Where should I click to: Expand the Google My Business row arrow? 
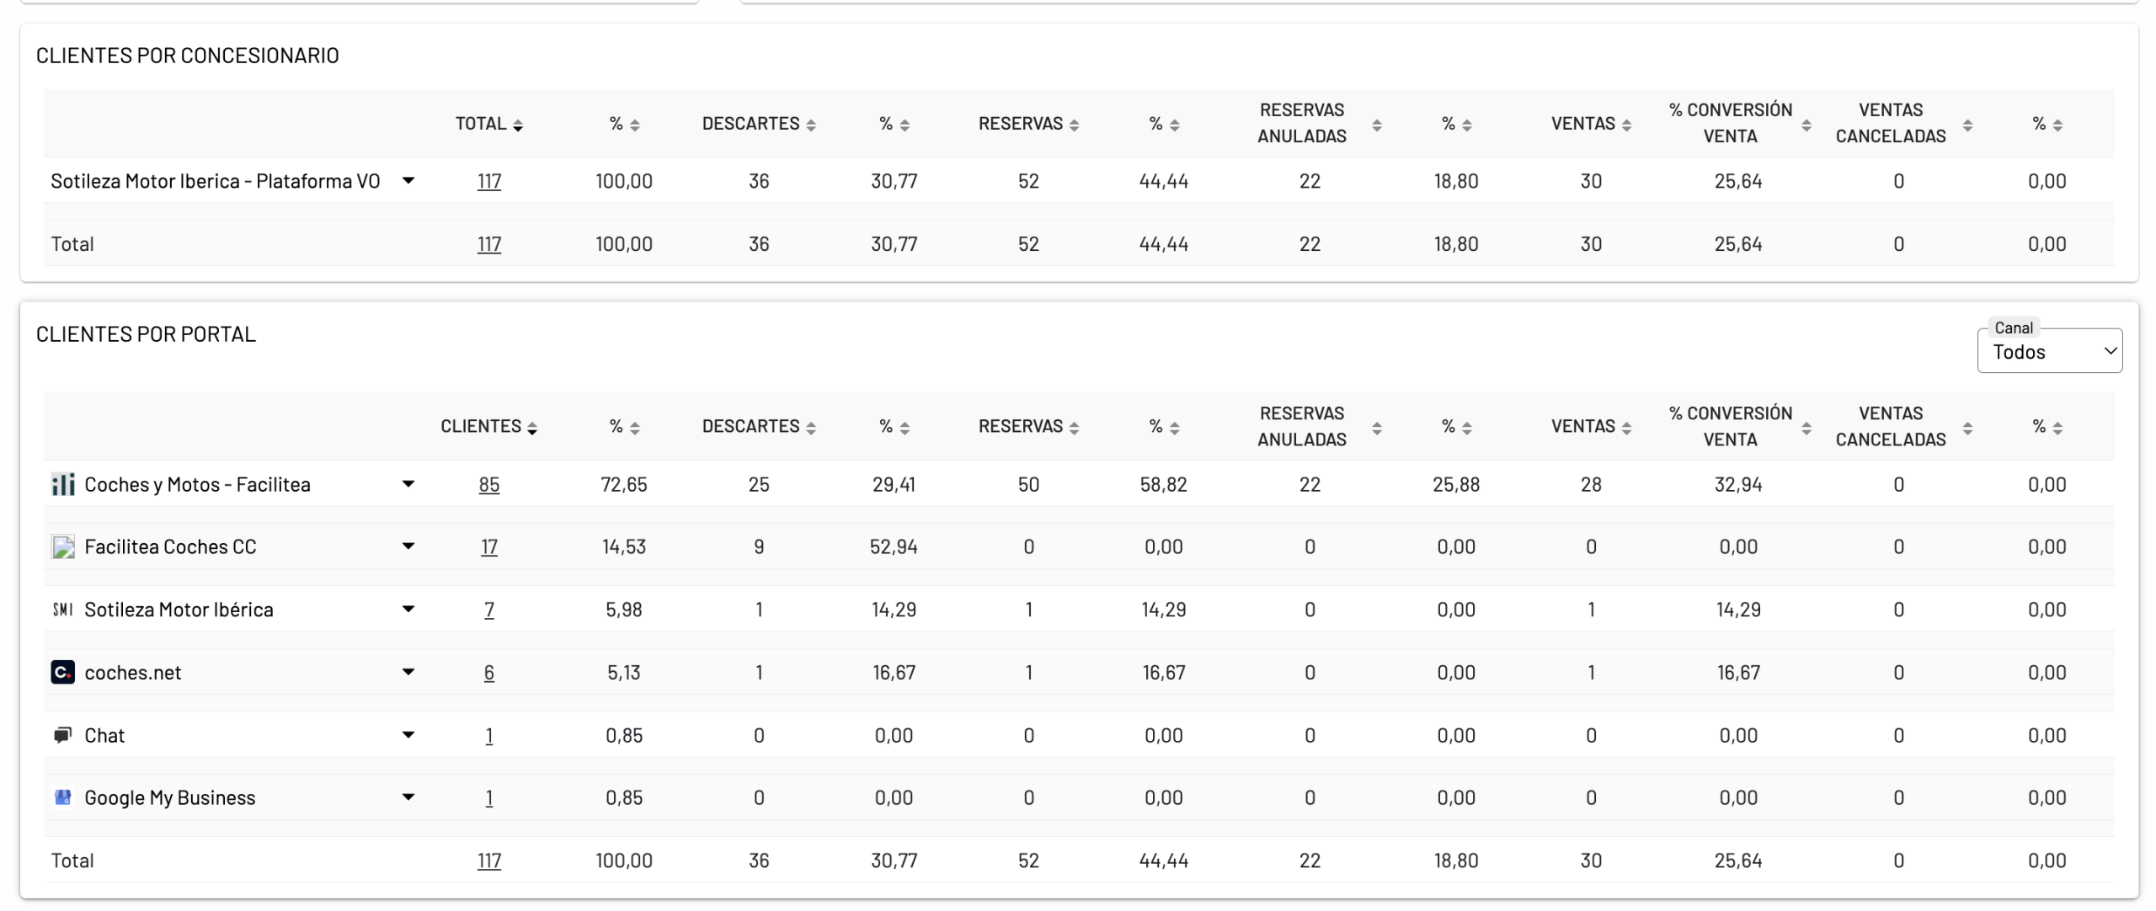pyautogui.click(x=408, y=797)
